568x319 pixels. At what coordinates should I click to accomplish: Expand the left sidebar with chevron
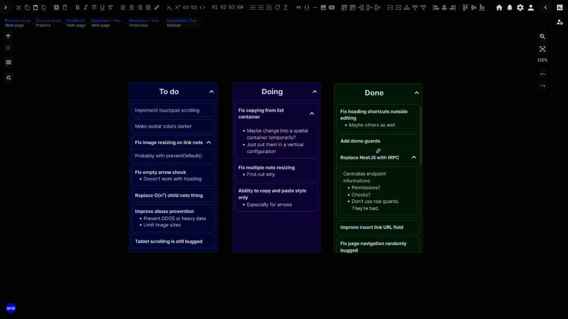(6, 7)
